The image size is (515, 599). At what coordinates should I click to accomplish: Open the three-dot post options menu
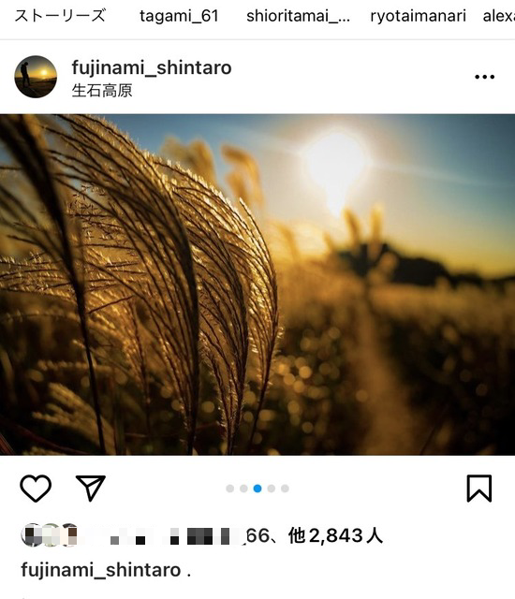[x=484, y=77]
